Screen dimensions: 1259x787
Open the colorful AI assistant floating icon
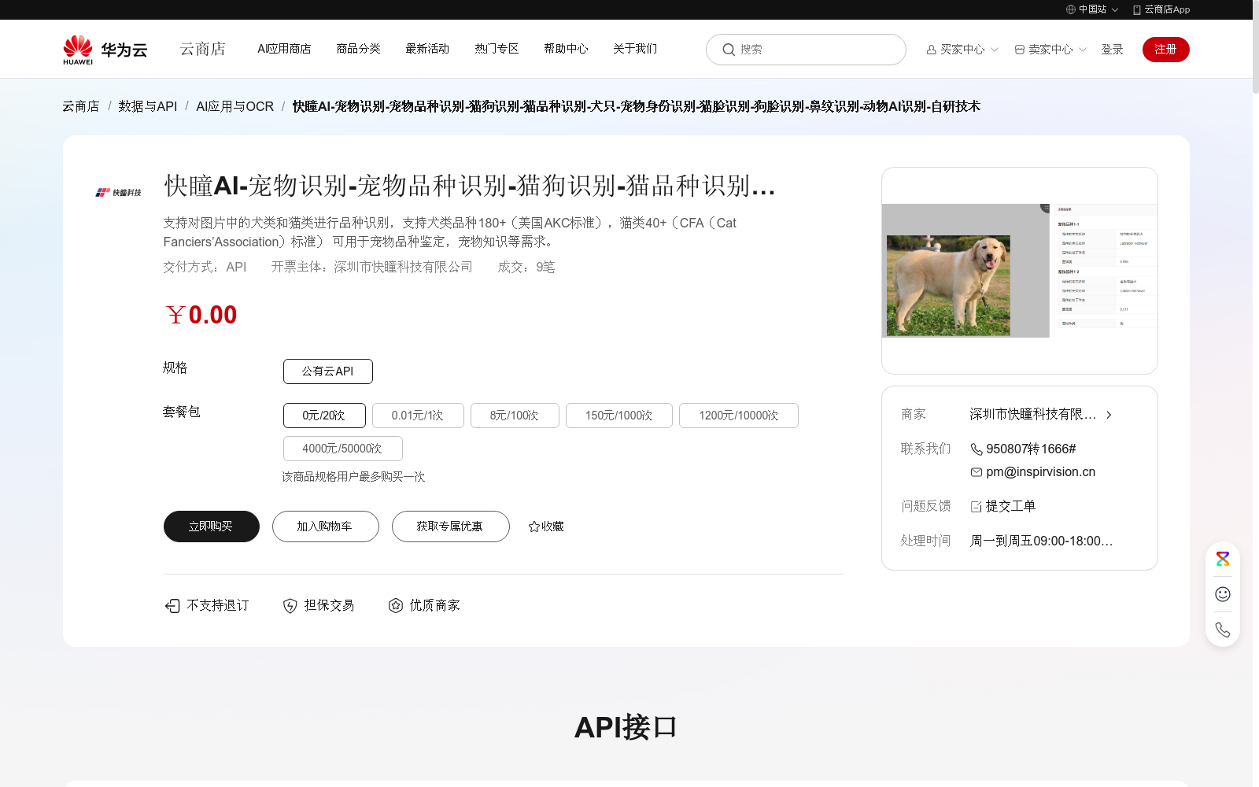click(x=1222, y=560)
